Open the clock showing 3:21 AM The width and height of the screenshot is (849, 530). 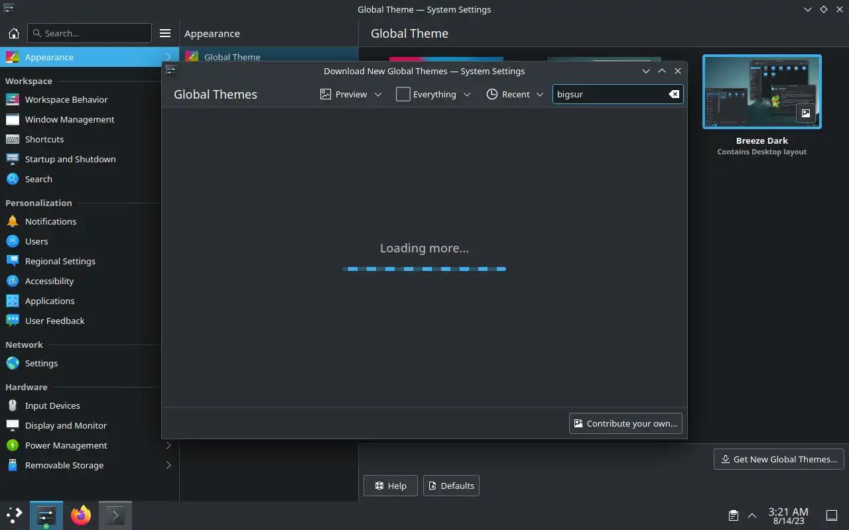pos(788,515)
